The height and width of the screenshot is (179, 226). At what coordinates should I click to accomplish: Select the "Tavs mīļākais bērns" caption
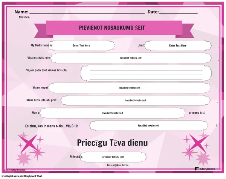pos(112,165)
